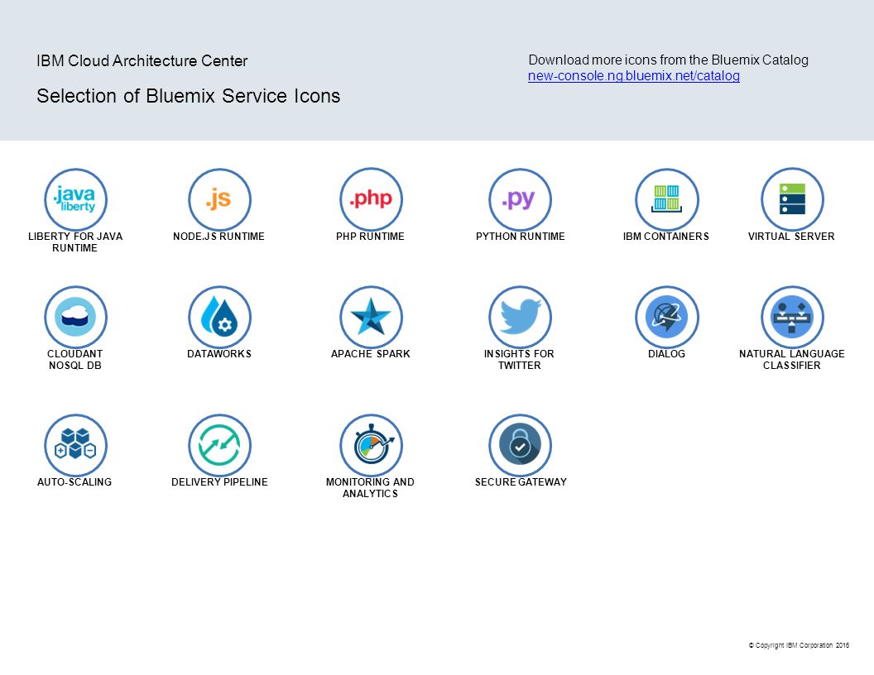Click the IBM Containers icon

point(667,199)
